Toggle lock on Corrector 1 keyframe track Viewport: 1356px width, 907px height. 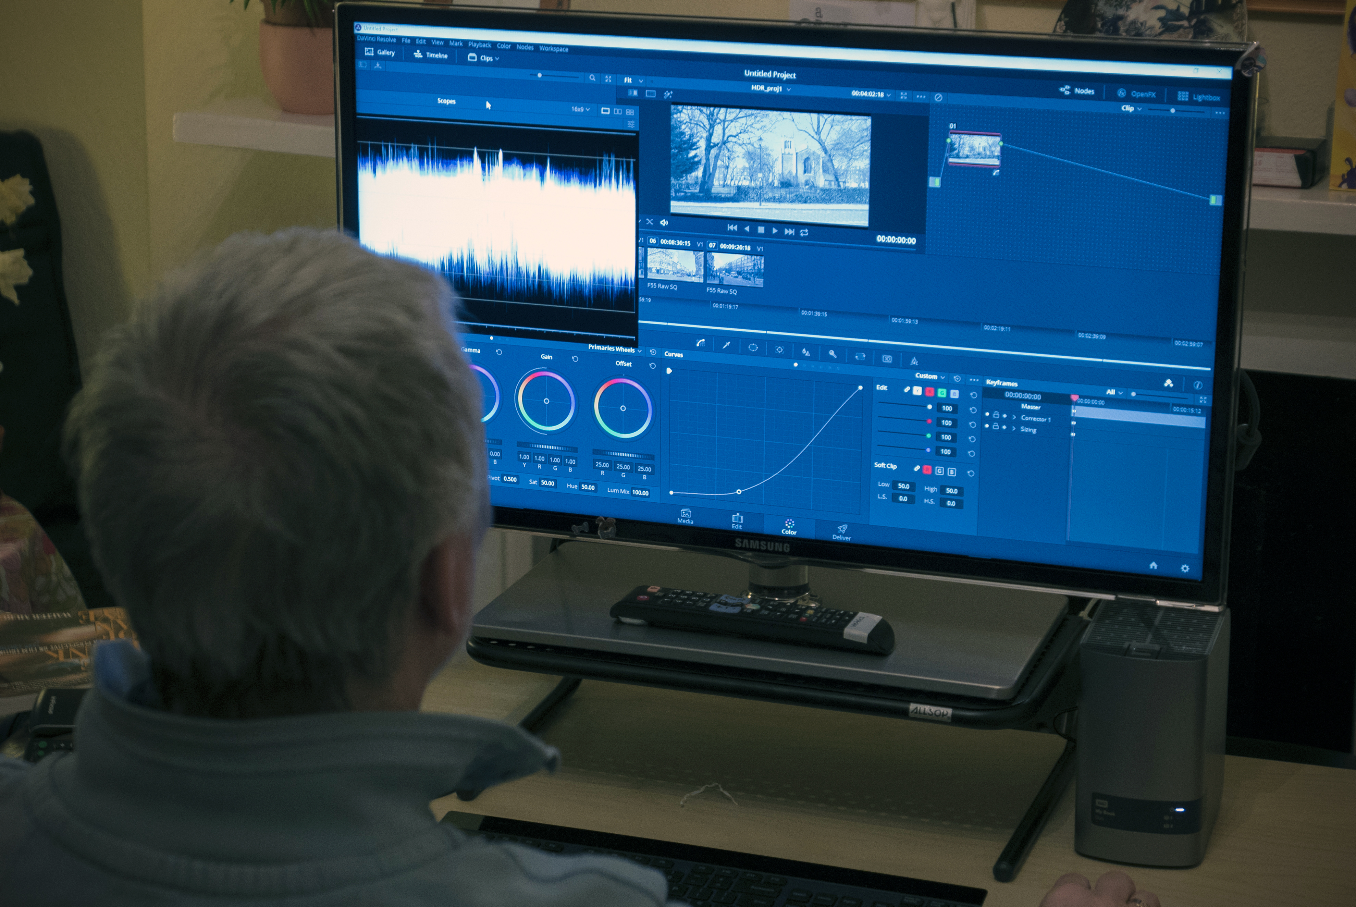tap(996, 415)
